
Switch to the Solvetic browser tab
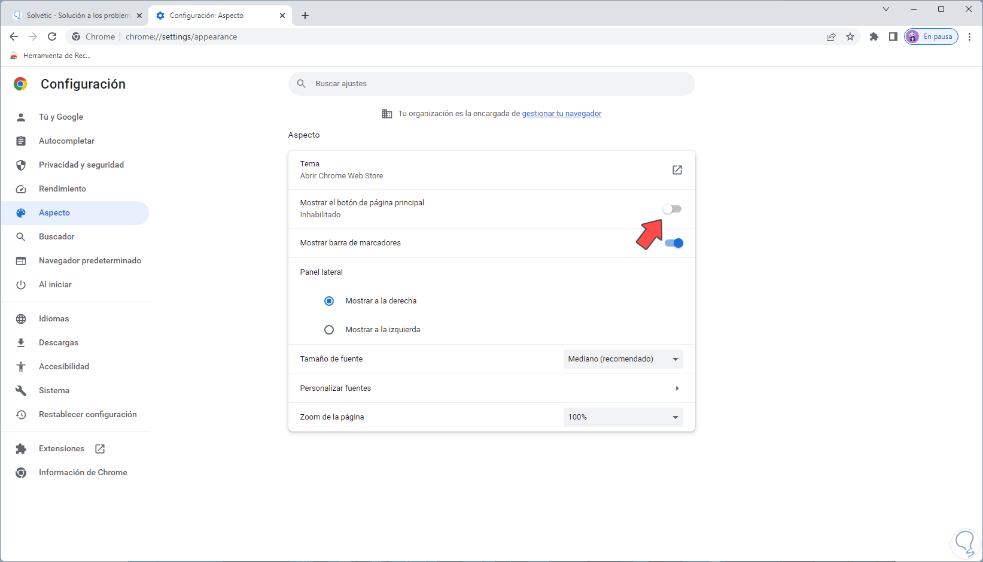(78, 16)
